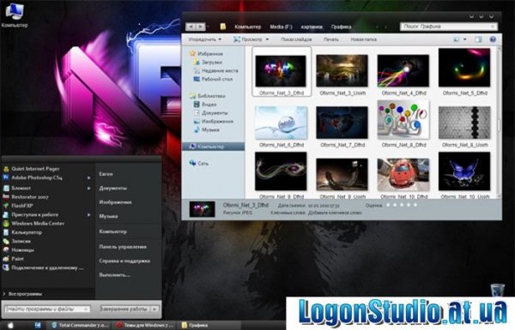Click the Start orb on taskbar

click(x=9, y=325)
